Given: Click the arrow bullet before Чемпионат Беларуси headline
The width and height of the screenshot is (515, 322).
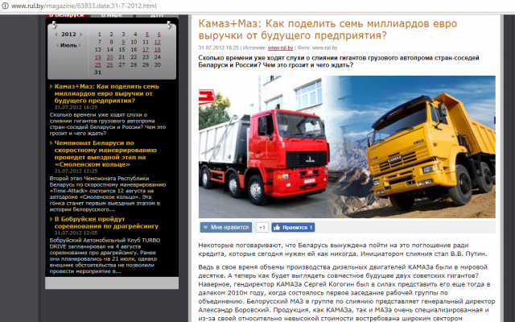Looking at the screenshot, I should [x=51, y=143].
